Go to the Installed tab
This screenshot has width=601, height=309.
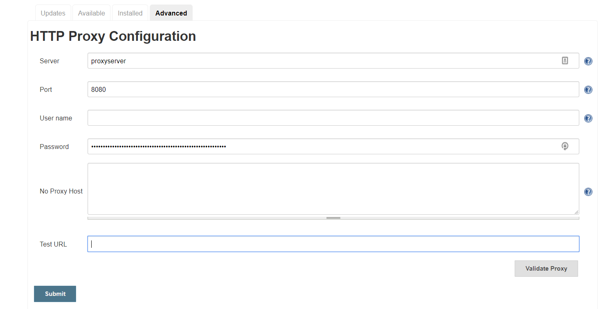(x=130, y=13)
